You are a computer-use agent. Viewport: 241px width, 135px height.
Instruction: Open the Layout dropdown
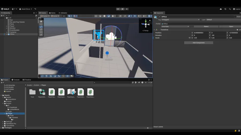pyautogui.click(x=237, y=9)
